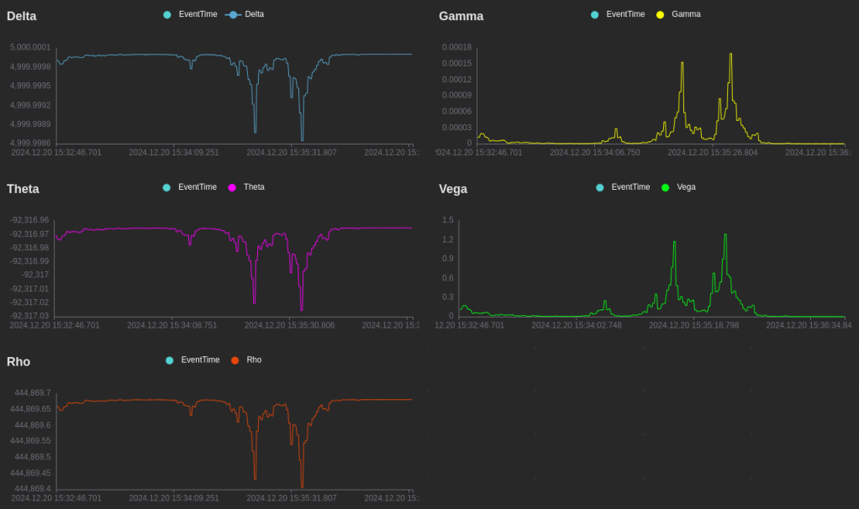
Task: Click the magenta Theta legend dot
Action: tap(232, 187)
